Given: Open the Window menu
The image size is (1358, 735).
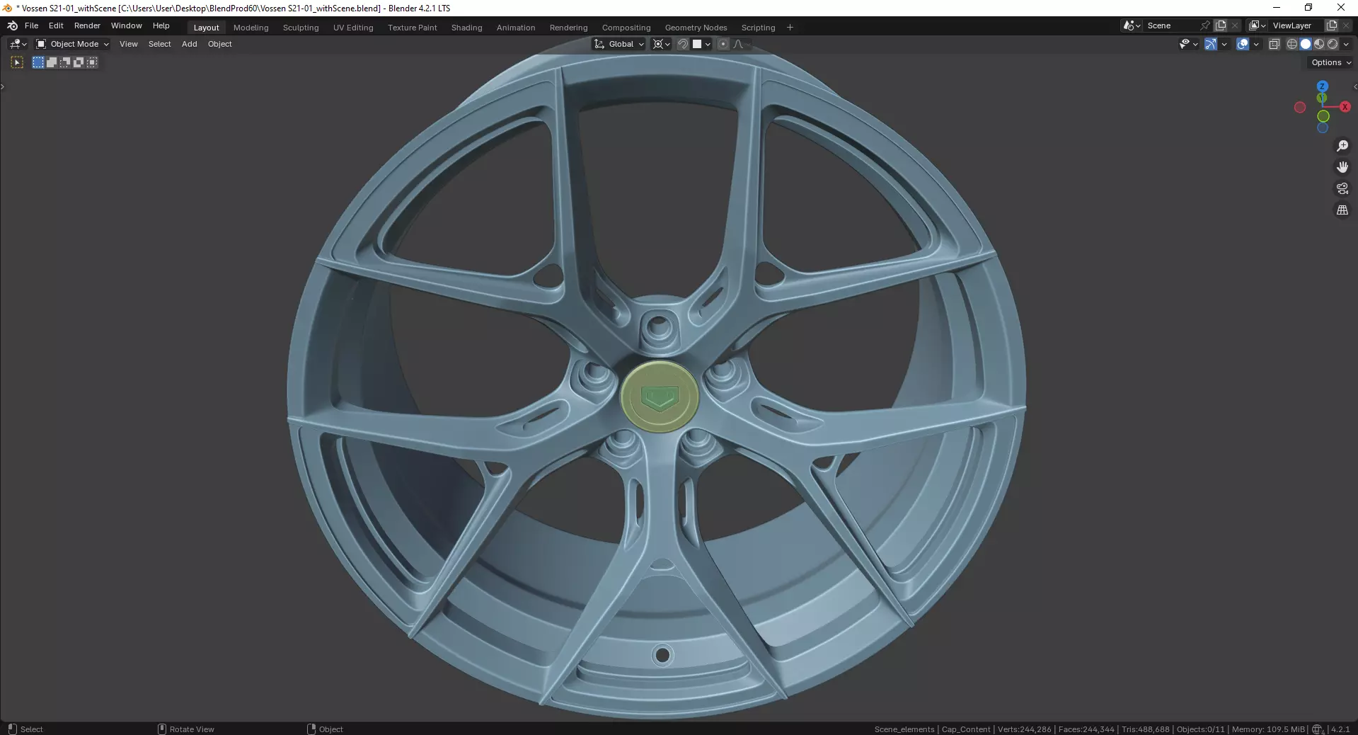Looking at the screenshot, I should pyautogui.click(x=127, y=25).
